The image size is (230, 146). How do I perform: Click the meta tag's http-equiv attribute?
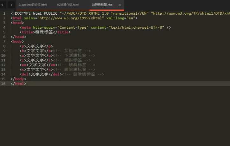click(x=61, y=27)
